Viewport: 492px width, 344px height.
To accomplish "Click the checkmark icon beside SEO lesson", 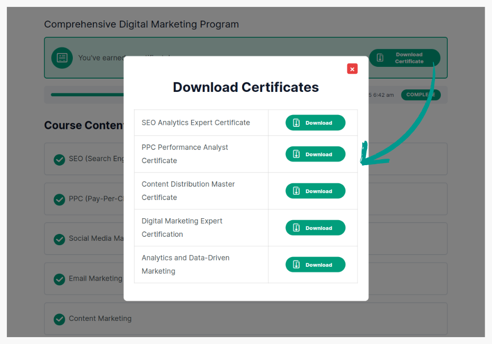I will coord(60,159).
